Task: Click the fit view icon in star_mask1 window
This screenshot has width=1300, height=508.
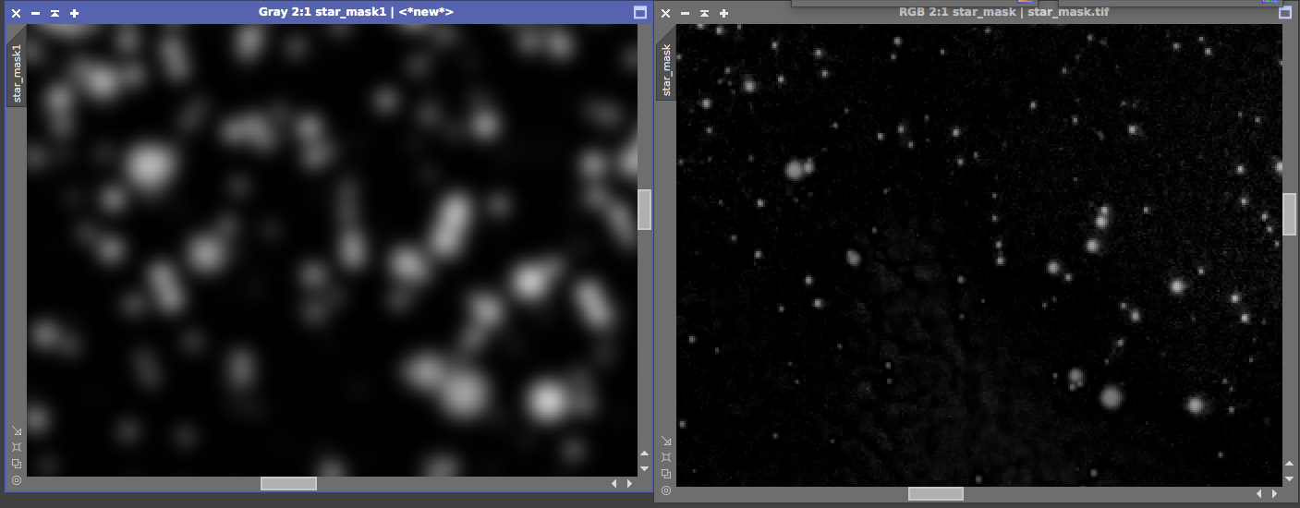Action: [x=17, y=447]
